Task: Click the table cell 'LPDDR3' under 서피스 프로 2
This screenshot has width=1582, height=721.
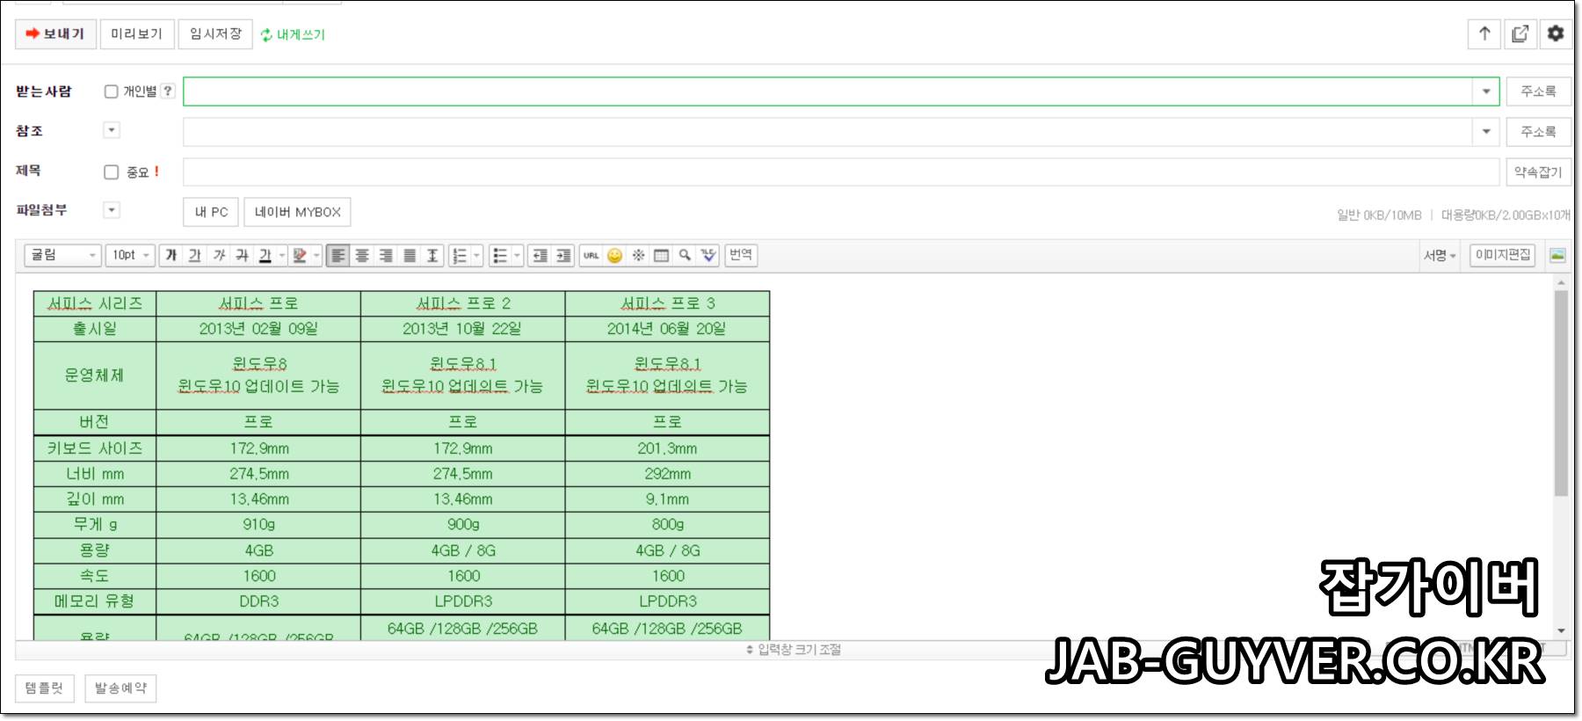Action: coord(463,601)
